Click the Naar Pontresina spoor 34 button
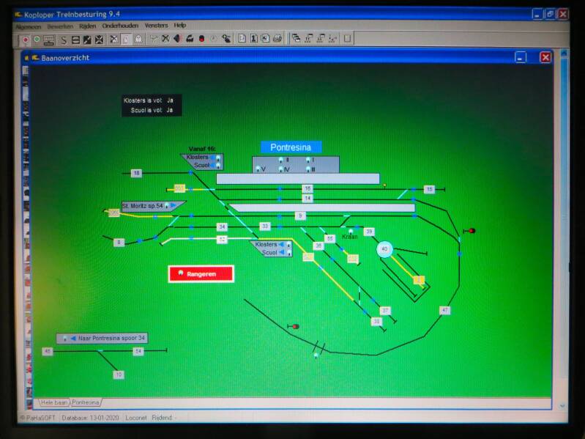Image resolution: width=585 pixels, height=439 pixels. (x=103, y=338)
